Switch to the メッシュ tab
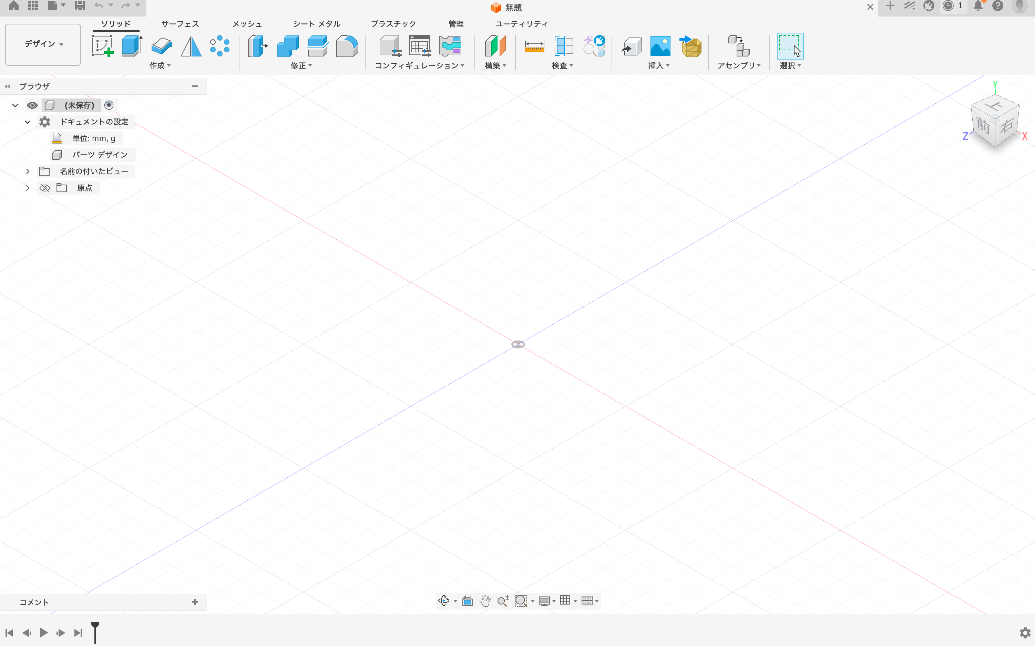This screenshot has width=1035, height=646. pyautogui.click(x=247, y=24)
